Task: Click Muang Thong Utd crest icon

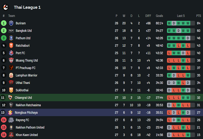Action: pyautogui.click(x=11, y=61)
